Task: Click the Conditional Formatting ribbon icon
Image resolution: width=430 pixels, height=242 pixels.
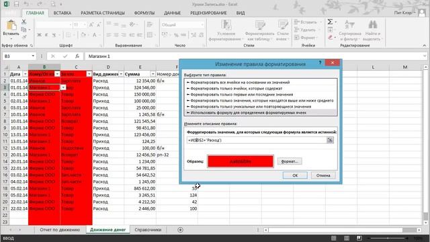Action: (226, 26)
